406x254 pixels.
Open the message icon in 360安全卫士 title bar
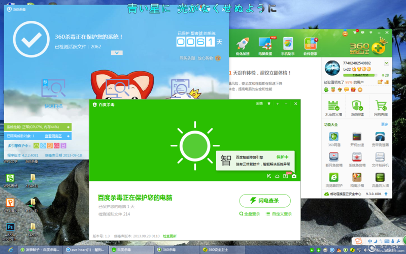pyautogui.click(x=362, y=33)
